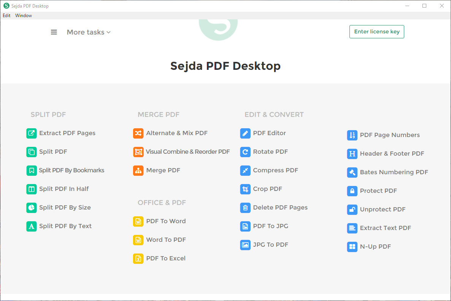The height and width of the screenshot is (301, 451).
Task: Open the Split PDF By Text link
Action: tap(65, 226)
